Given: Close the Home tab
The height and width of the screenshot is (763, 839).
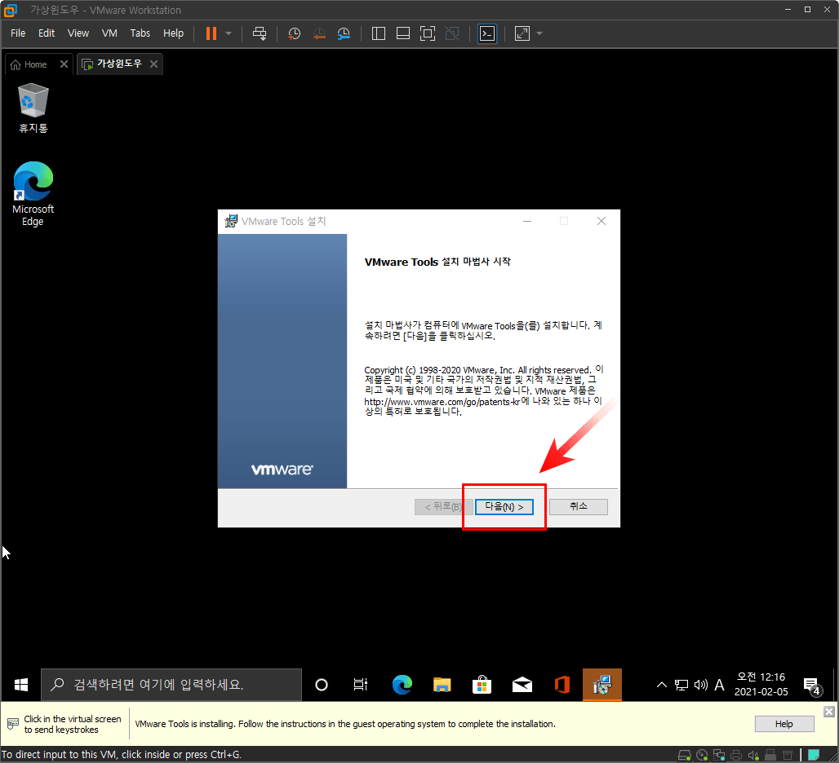Looking at the screenshot, I should tap(64, 64).
